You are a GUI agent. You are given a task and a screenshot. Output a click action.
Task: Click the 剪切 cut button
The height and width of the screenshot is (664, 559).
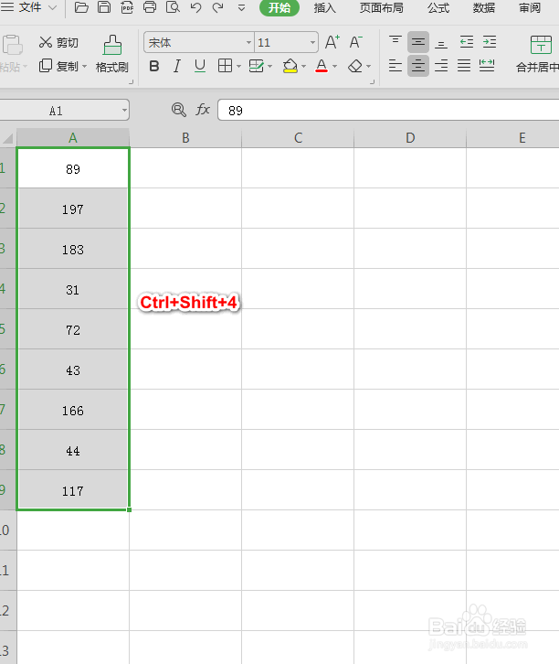[58, 42]
